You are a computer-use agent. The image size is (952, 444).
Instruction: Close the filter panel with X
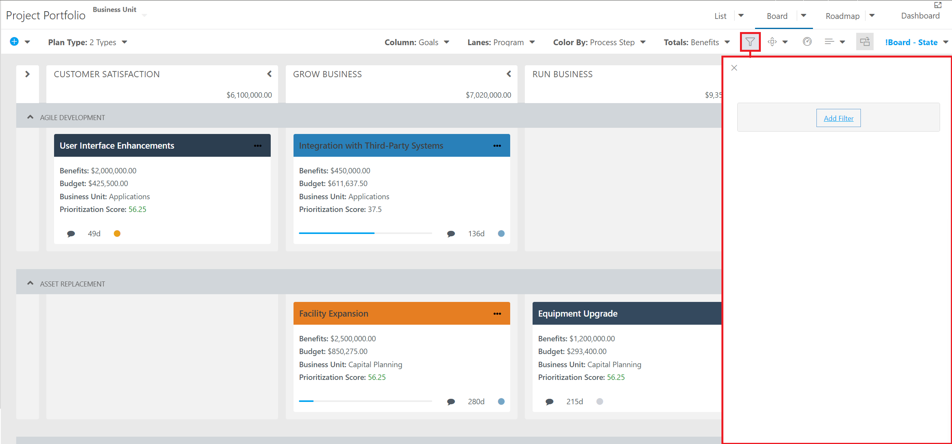coord(734,68)
